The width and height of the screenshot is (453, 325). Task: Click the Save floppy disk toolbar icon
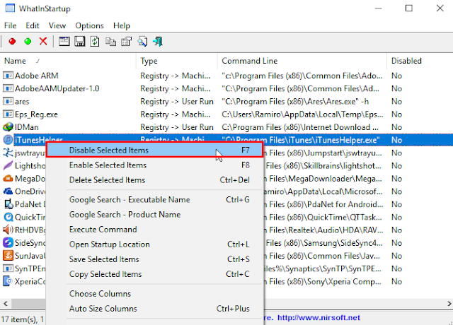tap(80, 42)
